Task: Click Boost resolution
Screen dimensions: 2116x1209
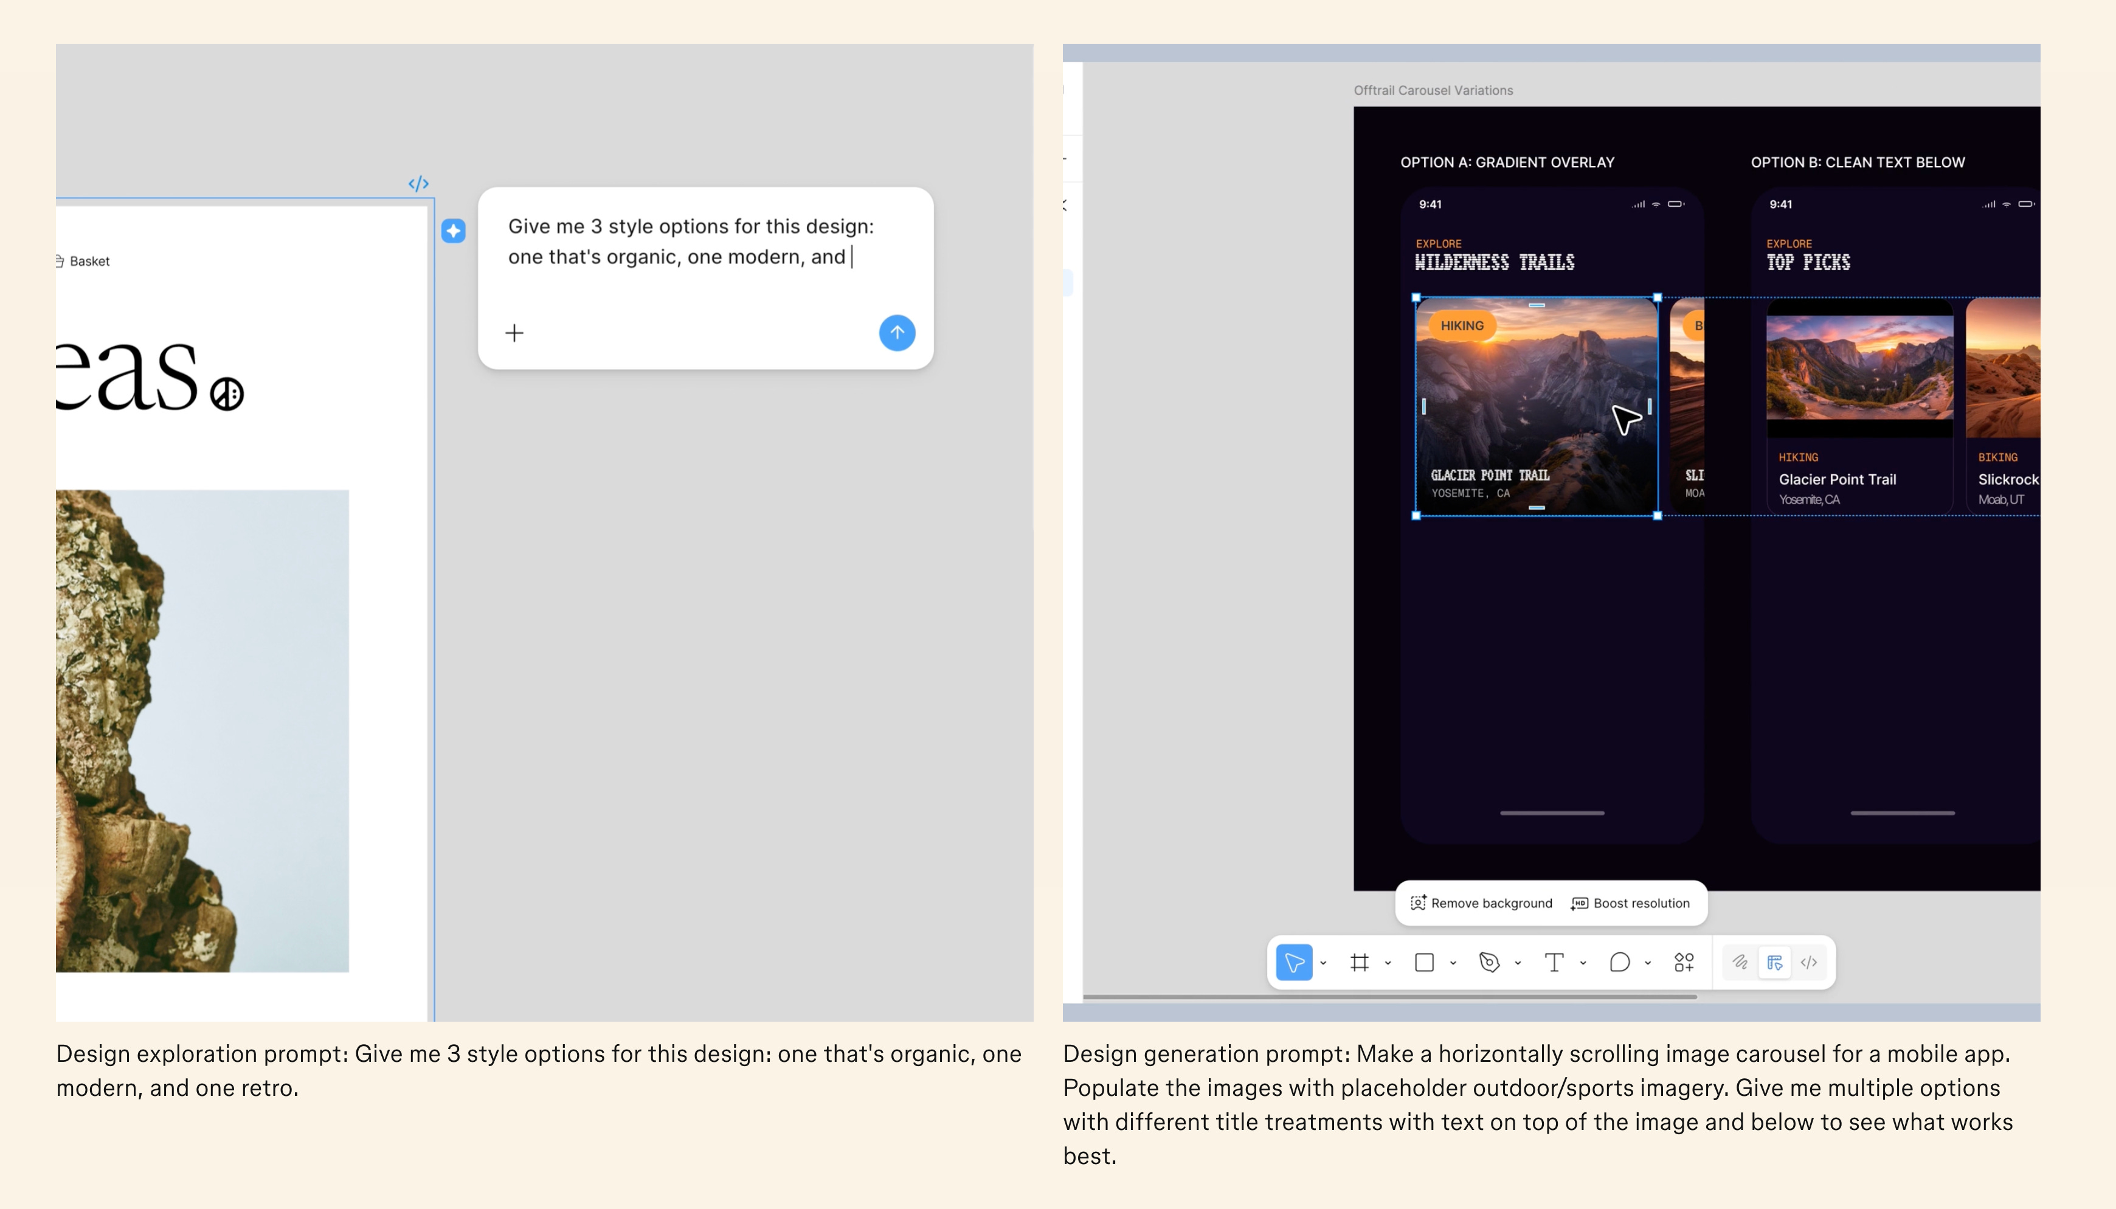Action: click(1630, 904)
